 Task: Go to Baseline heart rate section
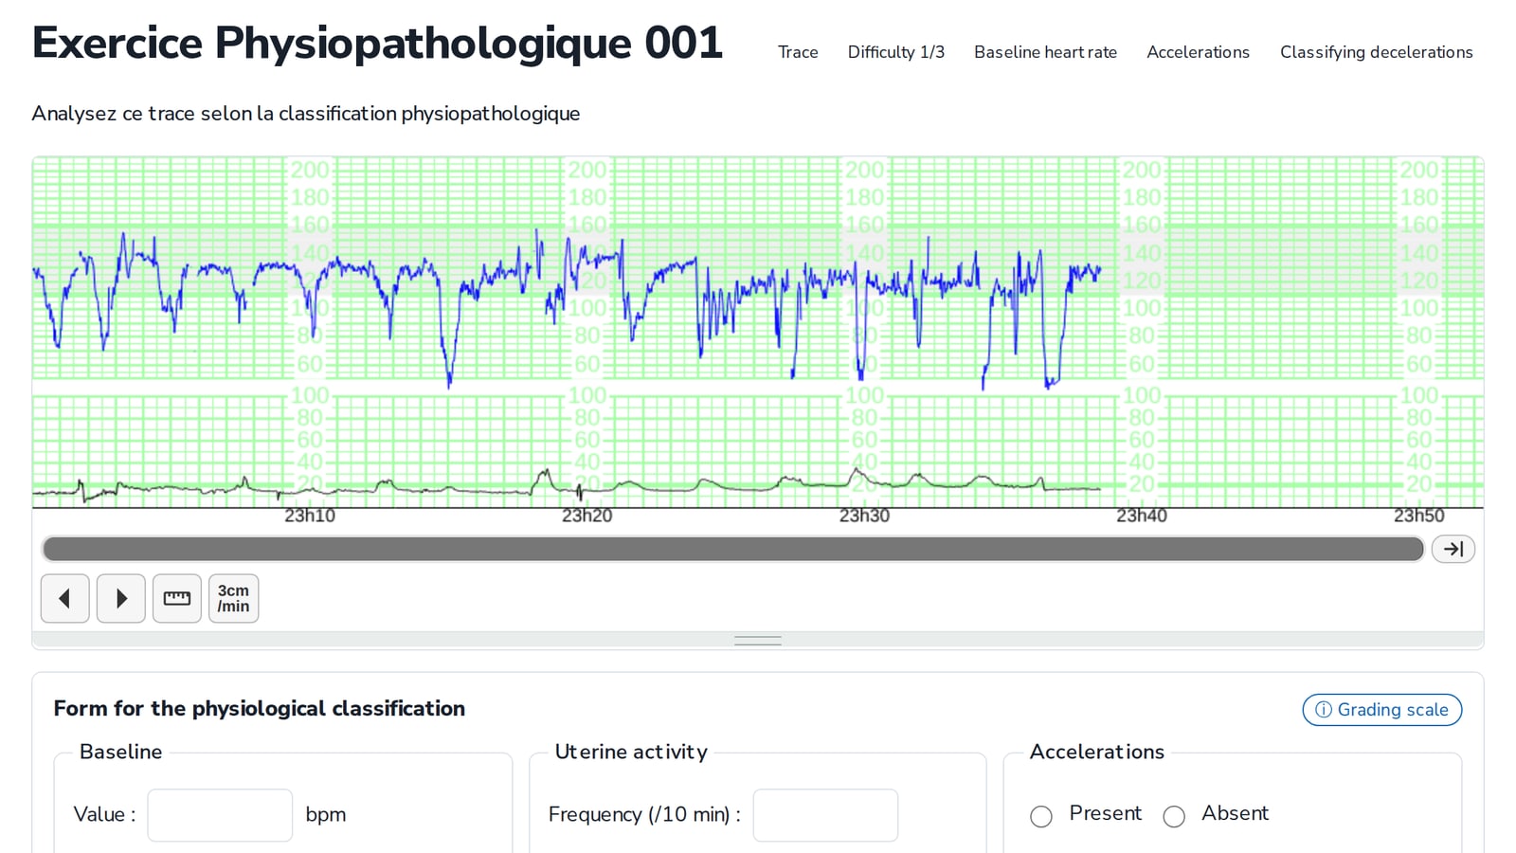[1045, 52]
